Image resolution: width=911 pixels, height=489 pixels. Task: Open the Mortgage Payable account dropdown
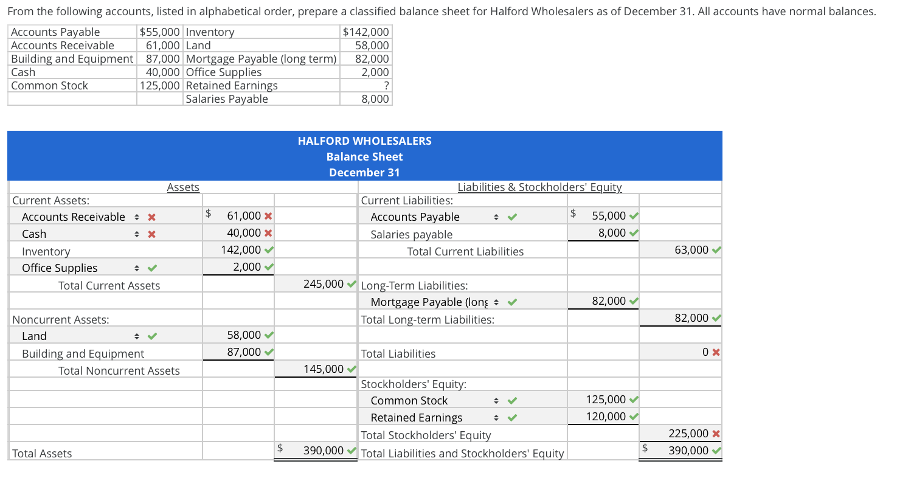tap(435, 302)
